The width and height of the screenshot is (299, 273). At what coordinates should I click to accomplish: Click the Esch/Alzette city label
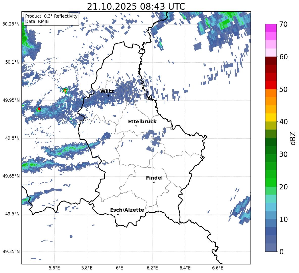point(127,210)
